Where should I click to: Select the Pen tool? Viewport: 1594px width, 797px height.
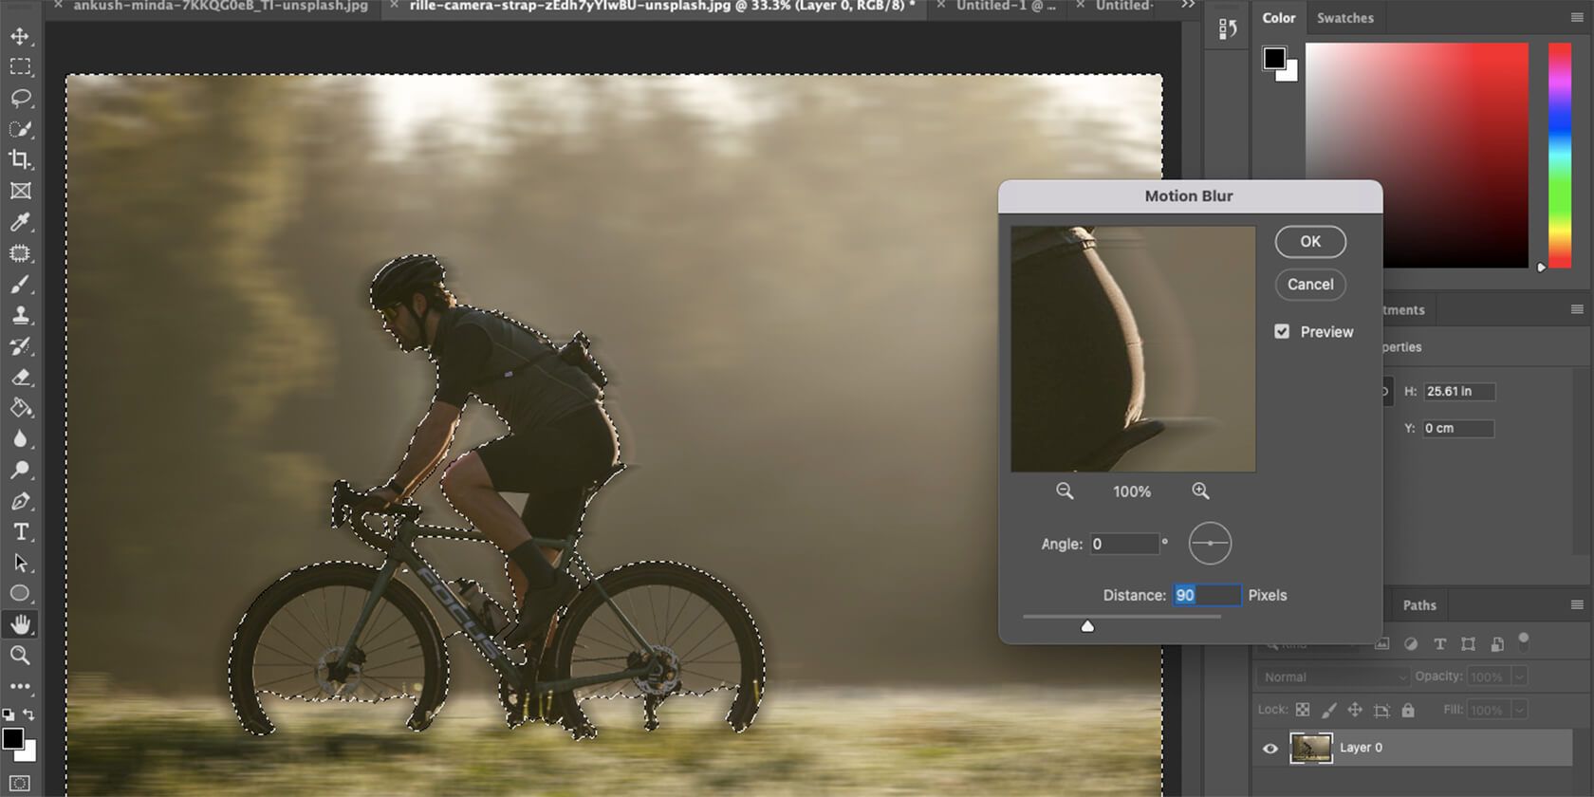(20, 501)
